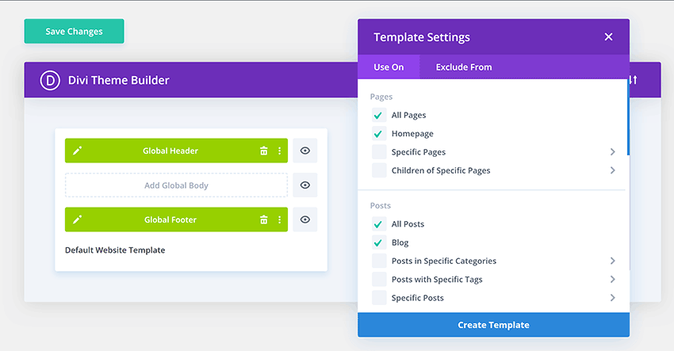Click the Default Website Template title
Screen dimensions: 674x351
(x=115, y=250)
